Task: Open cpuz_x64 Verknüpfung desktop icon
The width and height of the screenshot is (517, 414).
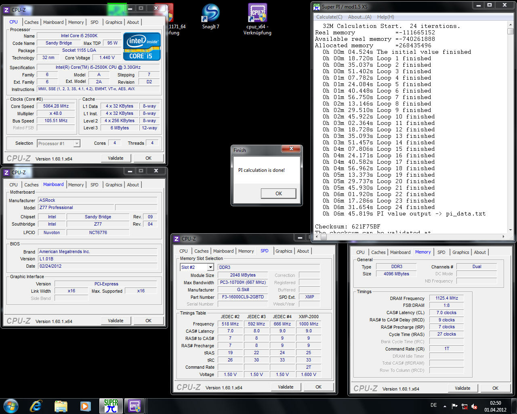Action: (257, 19)
